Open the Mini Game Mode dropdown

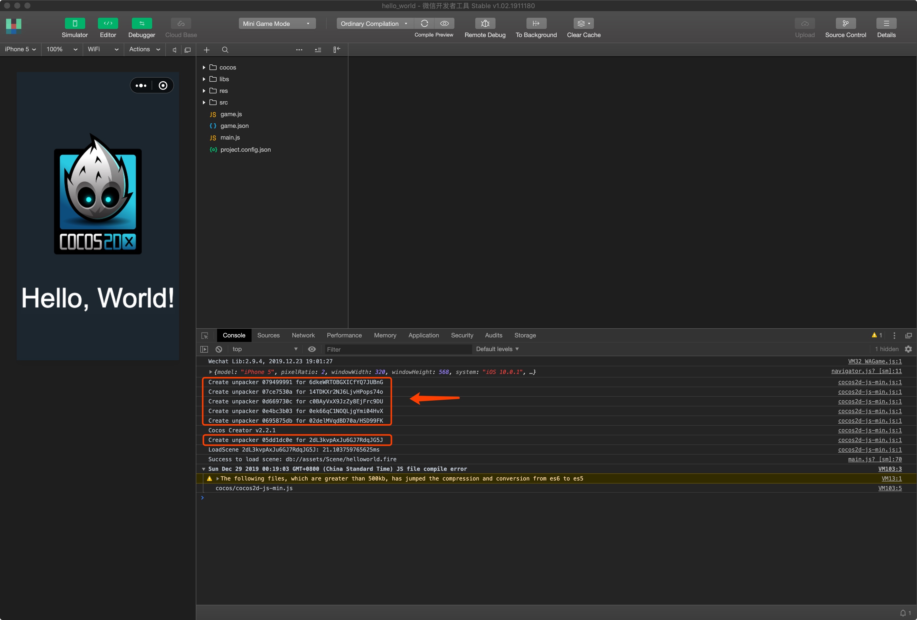(x=277, y=23)
